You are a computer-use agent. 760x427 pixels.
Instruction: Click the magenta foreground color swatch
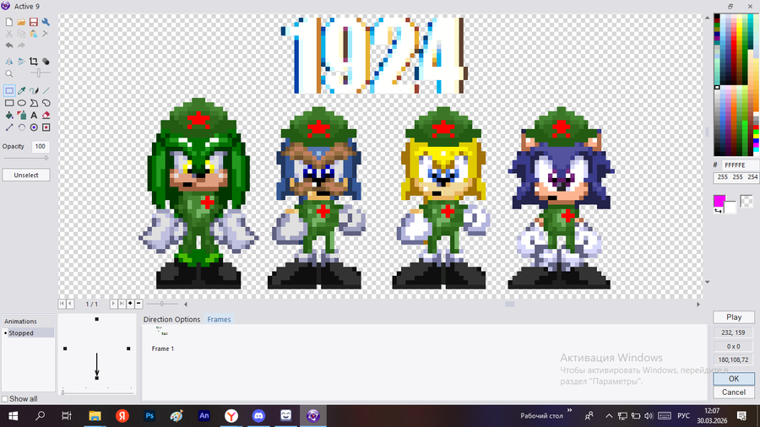point(719,201)
